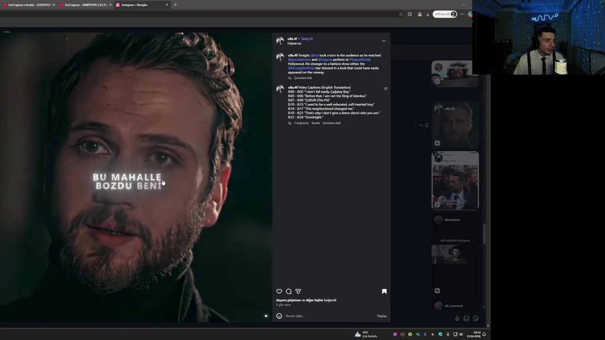Click 'Çevirisine bak' beside Yanıtla

[x=332, y=123]
